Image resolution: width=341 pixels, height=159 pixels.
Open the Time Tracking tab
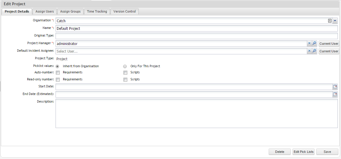(x=97, y=11)
